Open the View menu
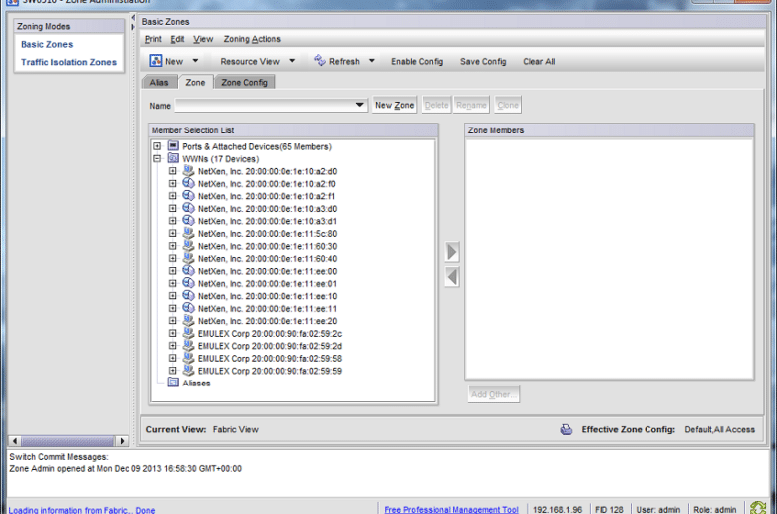Screen dimensions: 777x514 pos(203,39)
